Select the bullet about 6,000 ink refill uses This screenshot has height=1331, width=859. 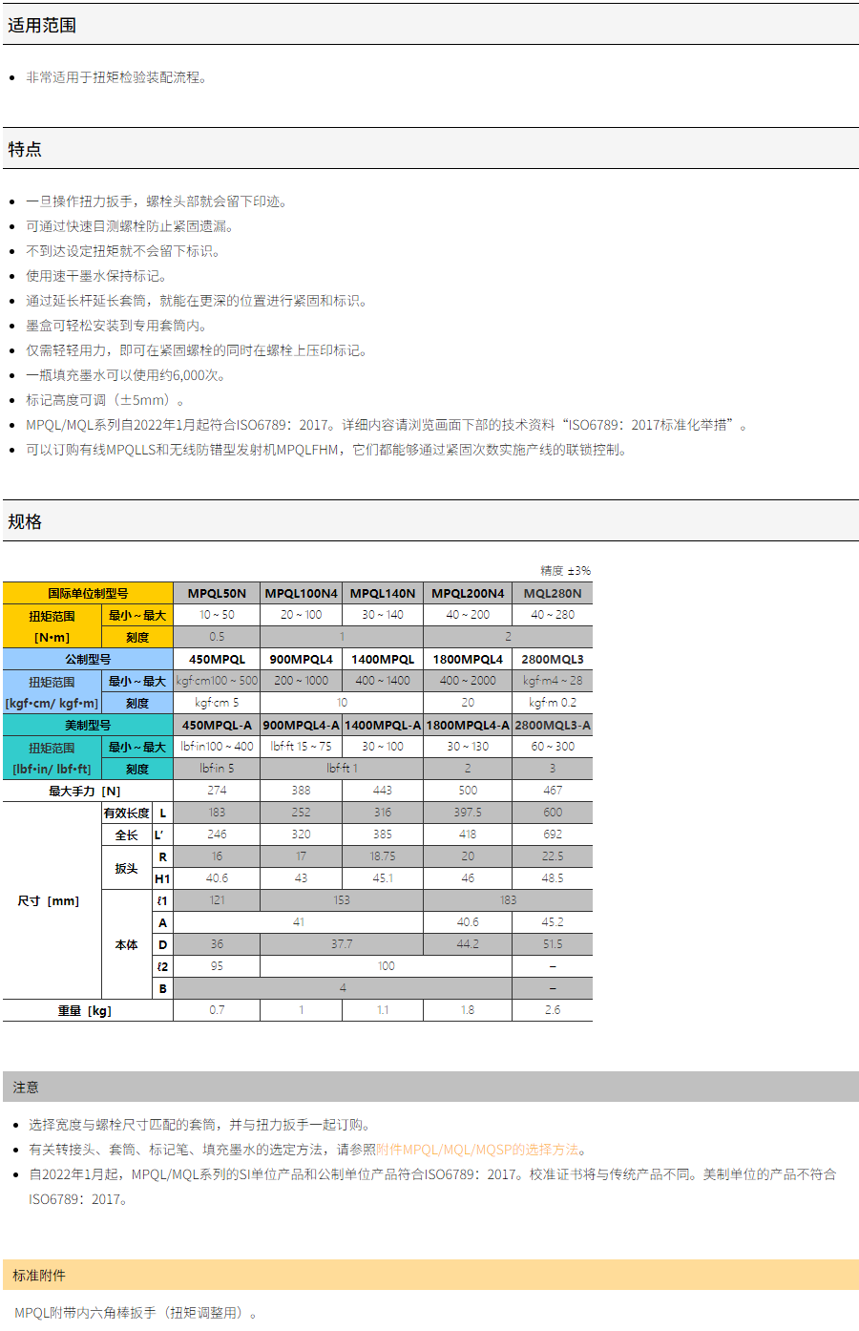(128, 375)
